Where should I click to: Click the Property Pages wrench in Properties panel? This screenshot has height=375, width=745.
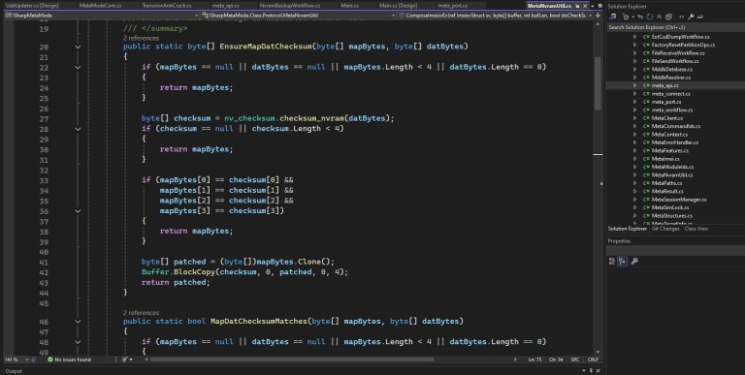click(x=633, y=261)
